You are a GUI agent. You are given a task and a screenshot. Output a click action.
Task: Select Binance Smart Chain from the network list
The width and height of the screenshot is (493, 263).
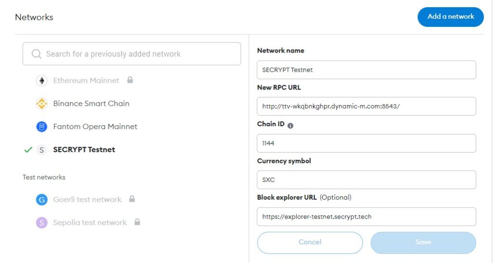[x=91, y=104]
